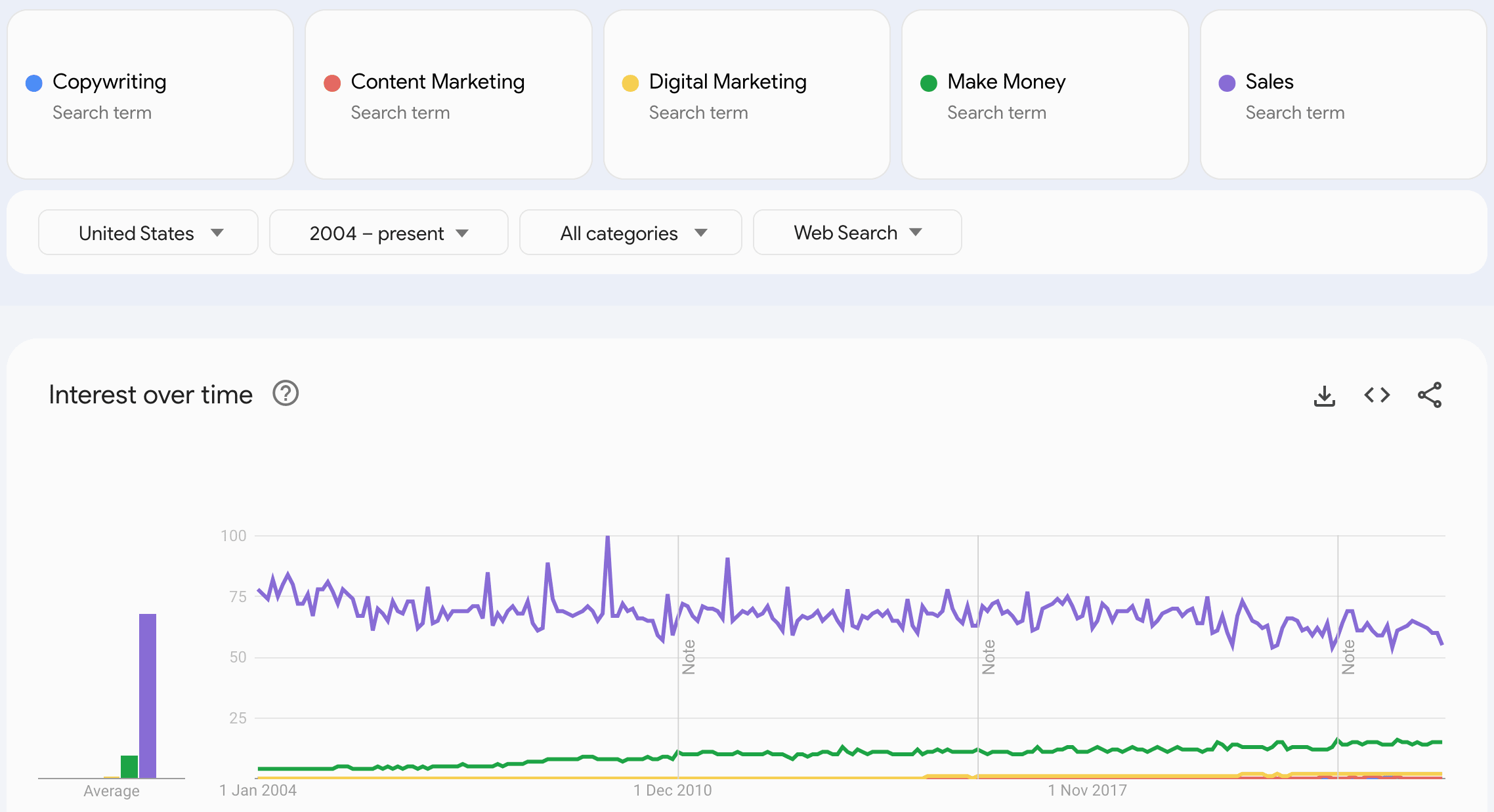Change the Web Search type dropdown
This screenshot has height=812, width=1494.
[x=857, y=233]
